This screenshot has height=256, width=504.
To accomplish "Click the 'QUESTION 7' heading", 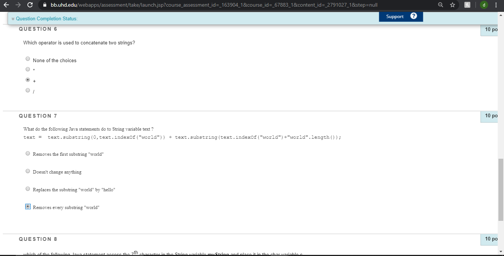I will pyautogui.click(x=38, y=116).
